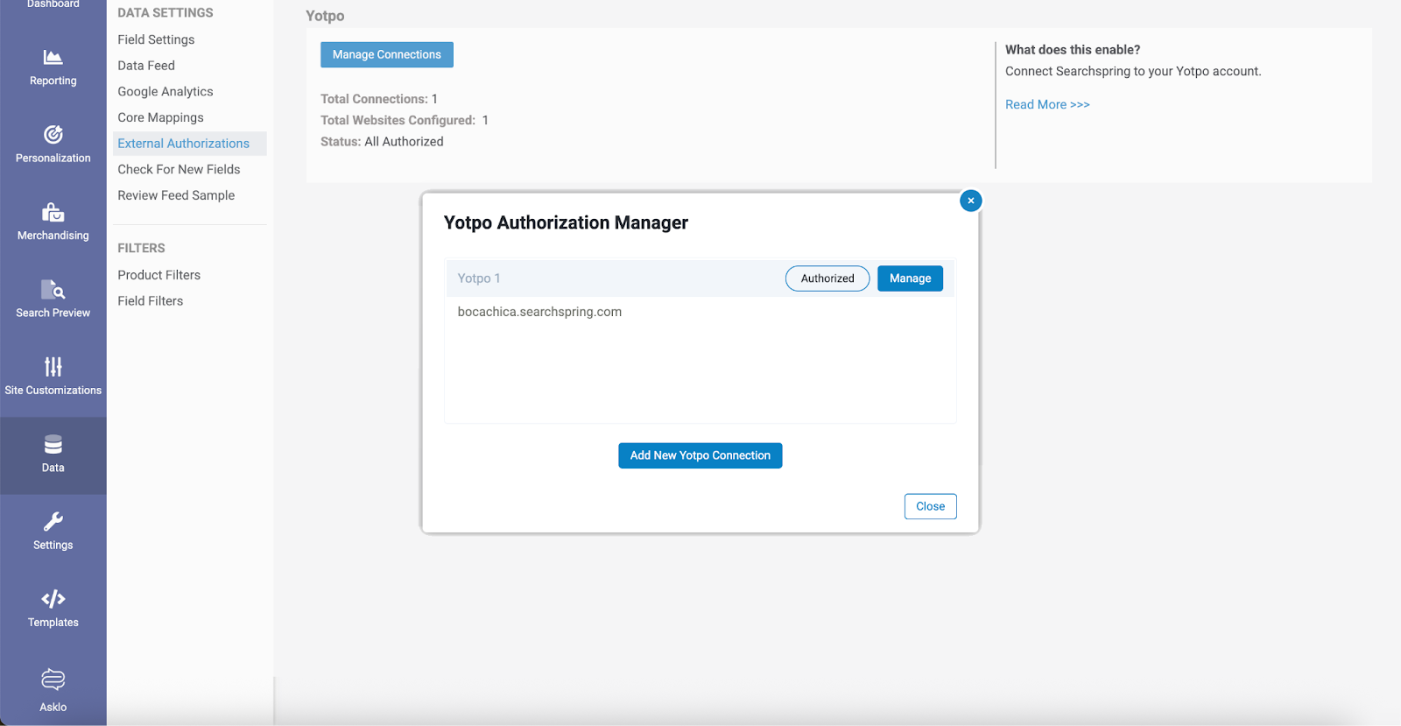This screenshot has width=1401, height=726.
Task: Open Review Feed Sample
Action: [x=176, y=195]
